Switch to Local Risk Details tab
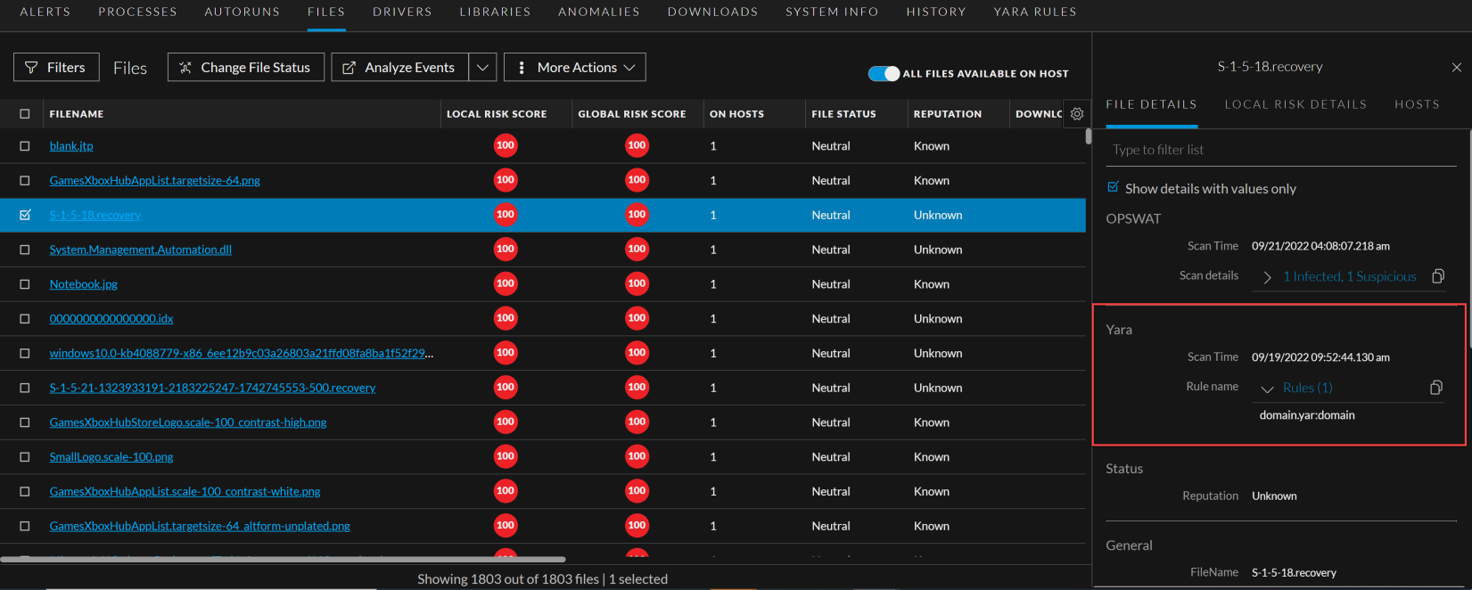1472x590 pixels. pos(1295,104)
